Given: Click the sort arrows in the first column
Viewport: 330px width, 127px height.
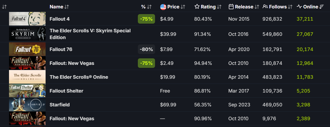Looking at the screenshot, I should click(4, 7).
